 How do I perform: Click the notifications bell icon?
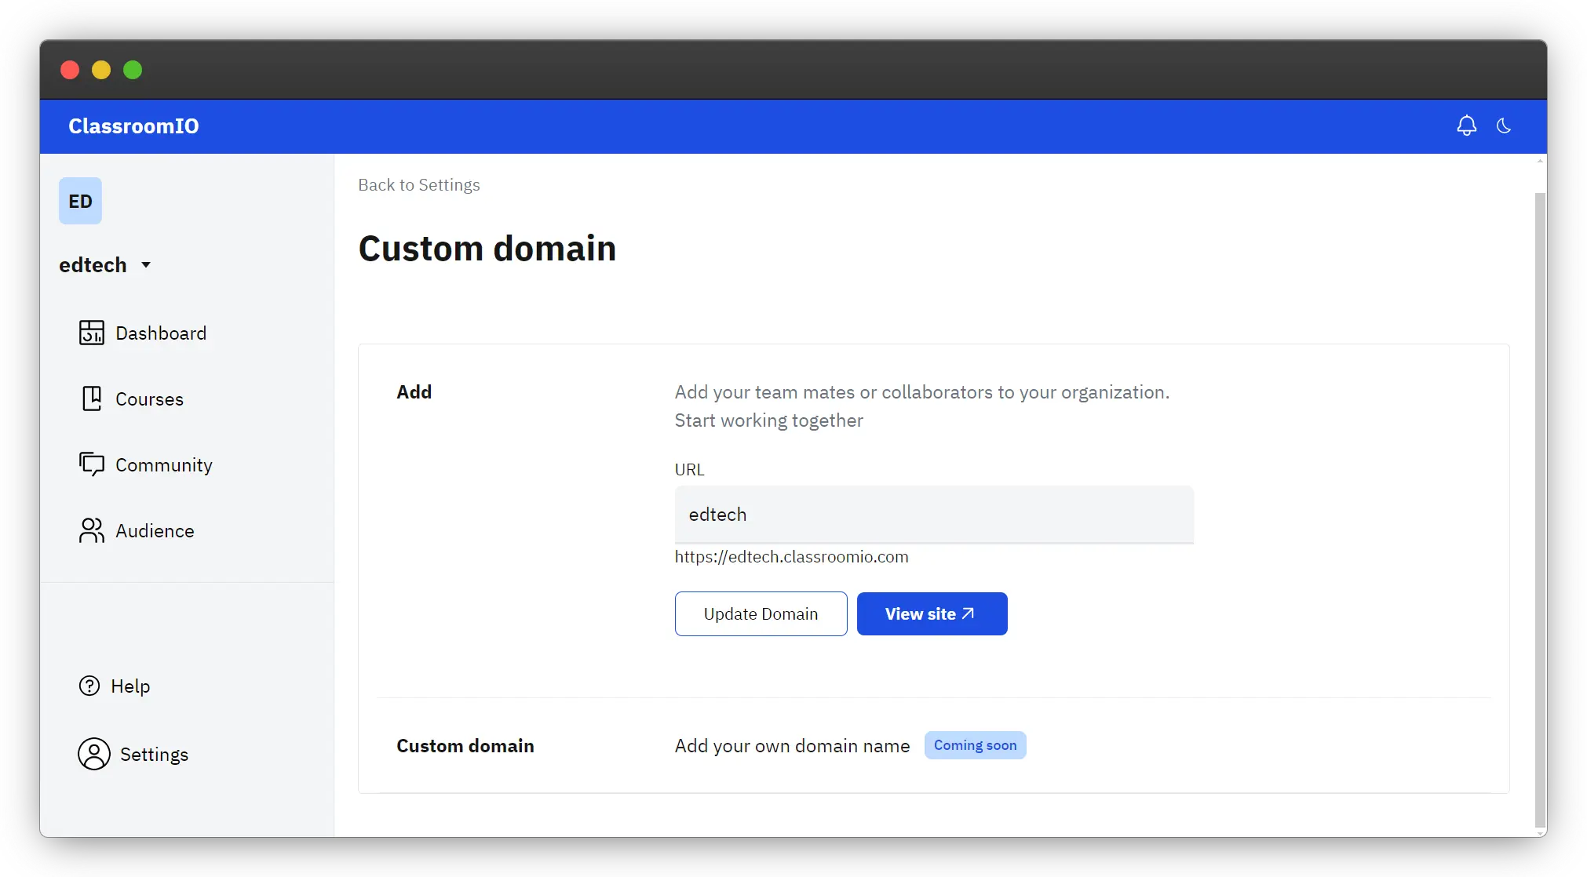pyautogui.click(x=1466, y=126)
